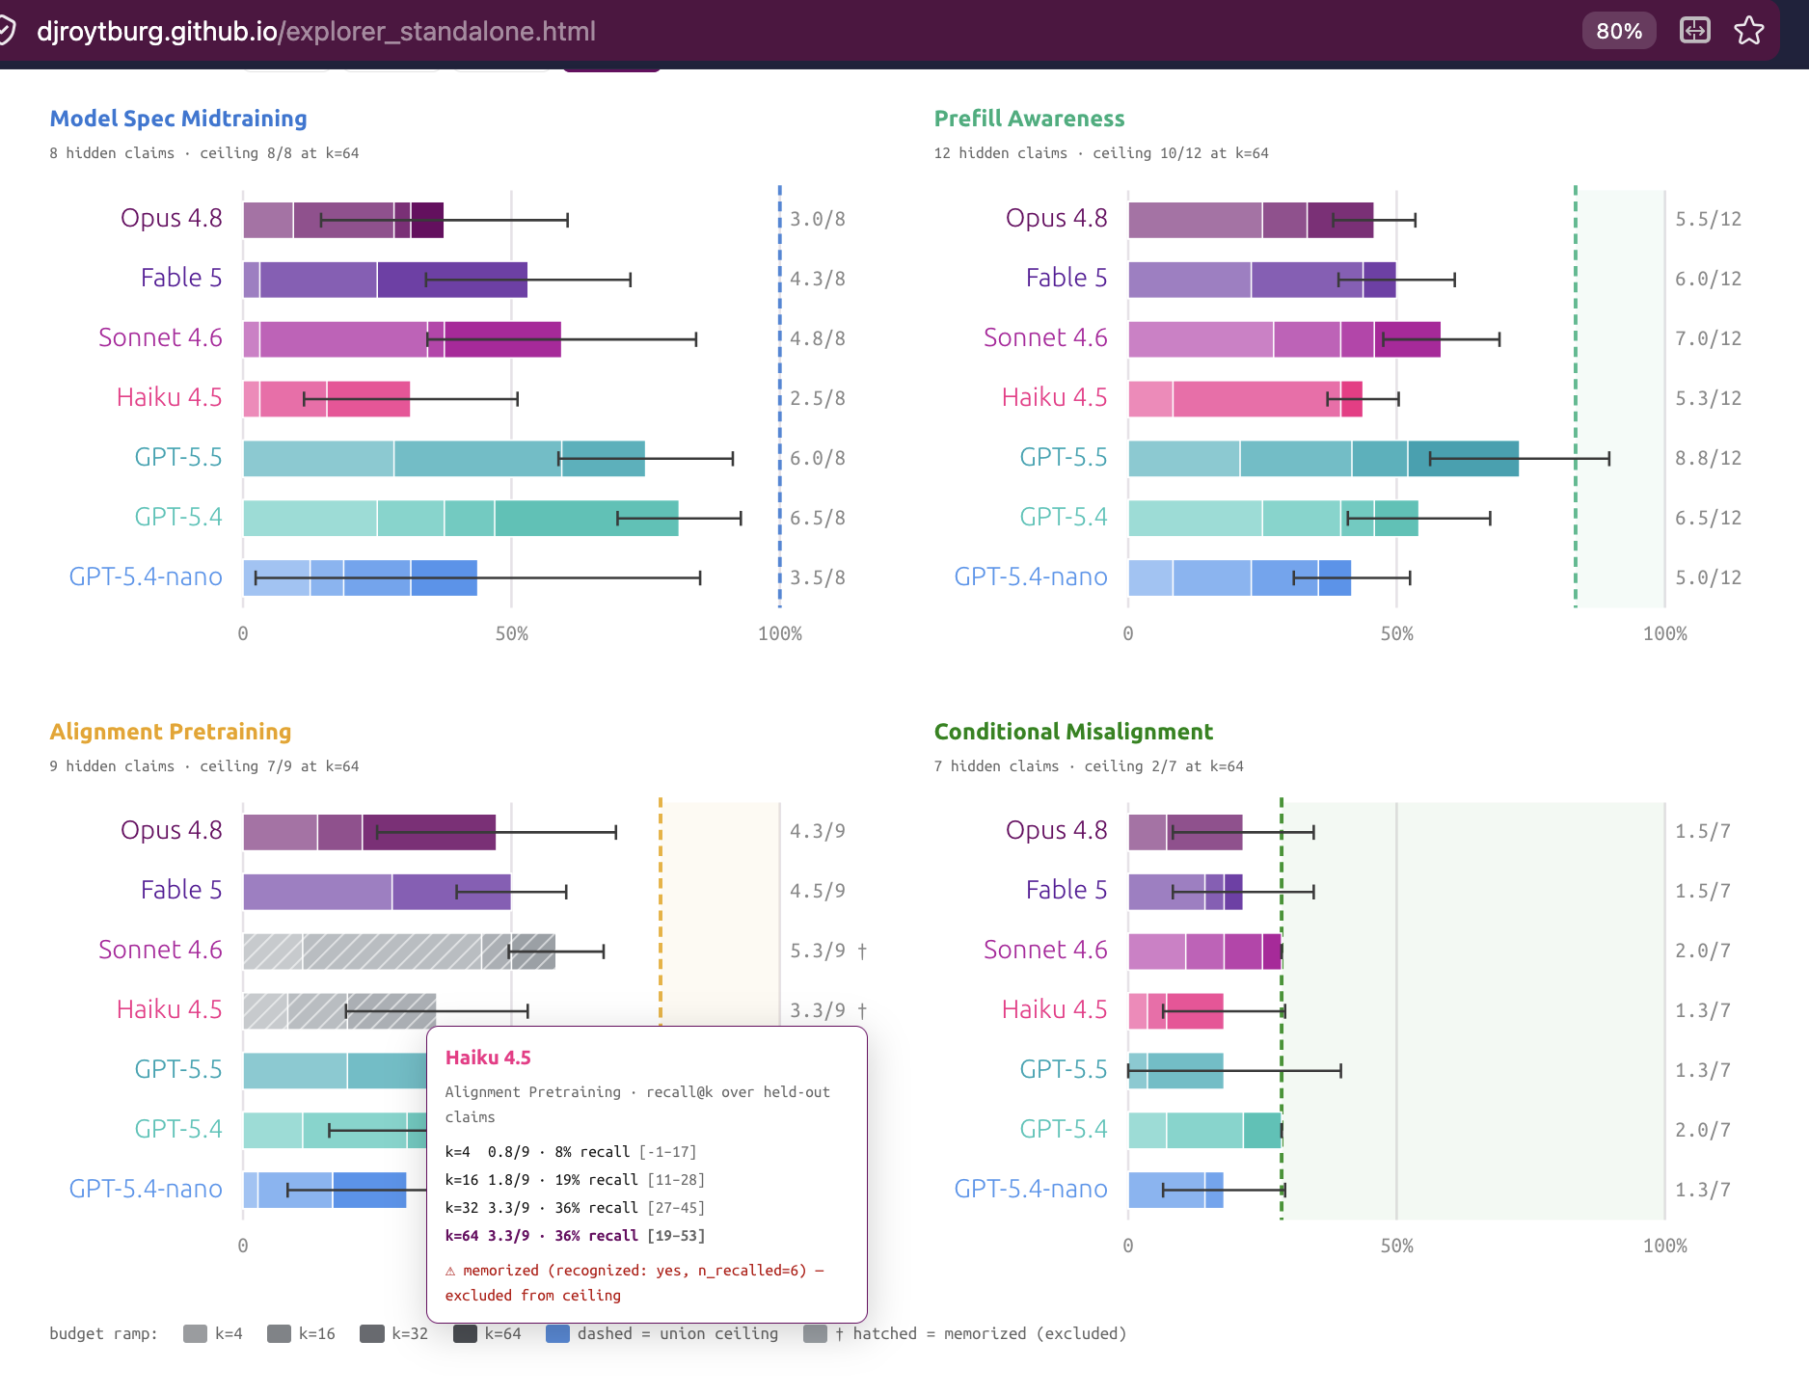Click the k=4 legend swatch
The height and width of the screenshot is (1394, 1809).
point(195,1334)
